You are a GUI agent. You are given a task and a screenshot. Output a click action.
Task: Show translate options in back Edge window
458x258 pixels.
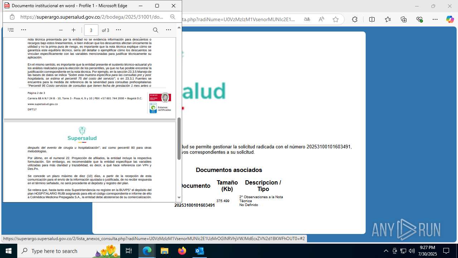point(307,19)
